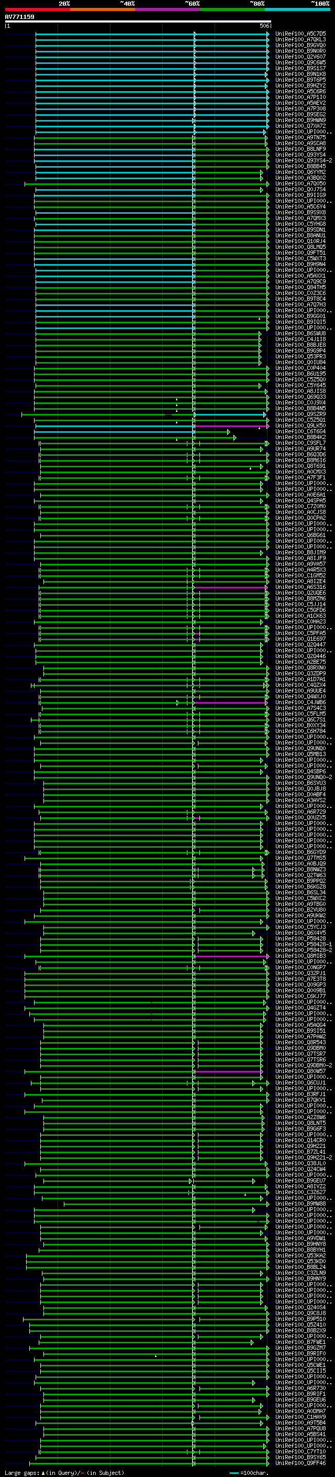
Task: Click the cyan ~100% identity legend segment
Action: click(x=297, y=9)
